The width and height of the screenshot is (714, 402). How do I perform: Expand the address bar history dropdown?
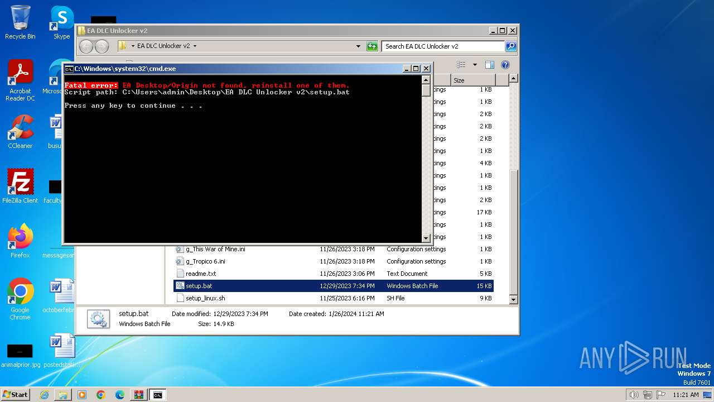click(358, 46)
